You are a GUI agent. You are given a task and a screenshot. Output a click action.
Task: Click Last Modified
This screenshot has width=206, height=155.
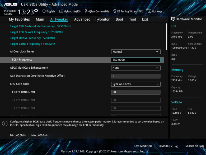(x=143, y=146)
